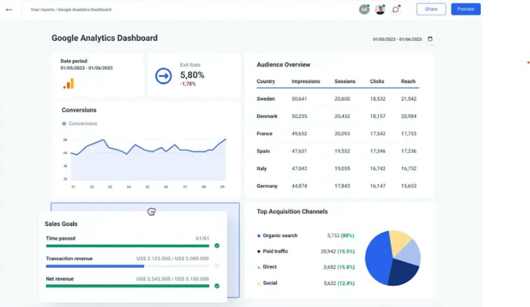Open the comments chat bubble icon
This screenshot has width=530, height=307.
click(x=395, y=9)
